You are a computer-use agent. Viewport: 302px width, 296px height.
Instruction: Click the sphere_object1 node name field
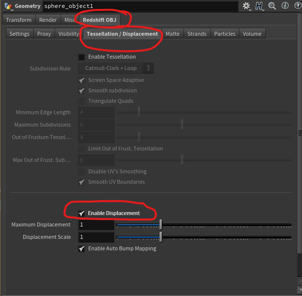click(x=139, y=6)
